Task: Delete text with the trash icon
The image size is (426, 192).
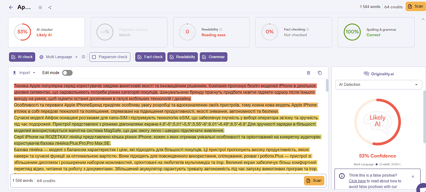Action: pos(308,73)
